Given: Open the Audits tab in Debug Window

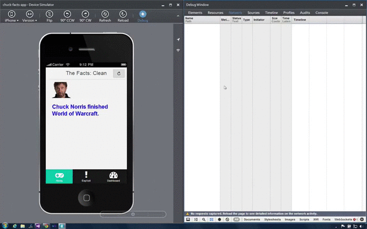Looking at the screenshot, I should point(305,13).
